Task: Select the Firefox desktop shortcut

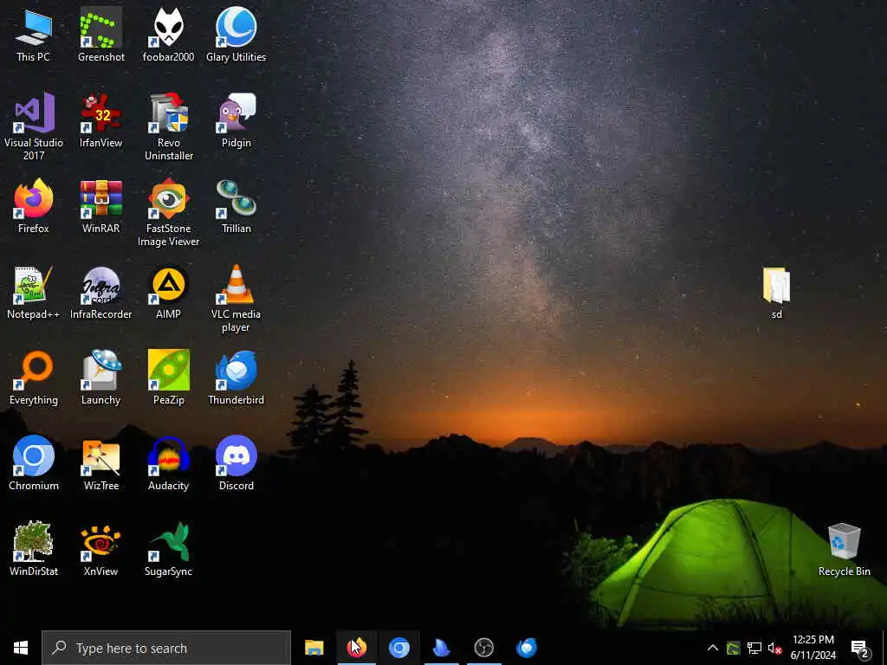Action: click(x=34, y=206)
